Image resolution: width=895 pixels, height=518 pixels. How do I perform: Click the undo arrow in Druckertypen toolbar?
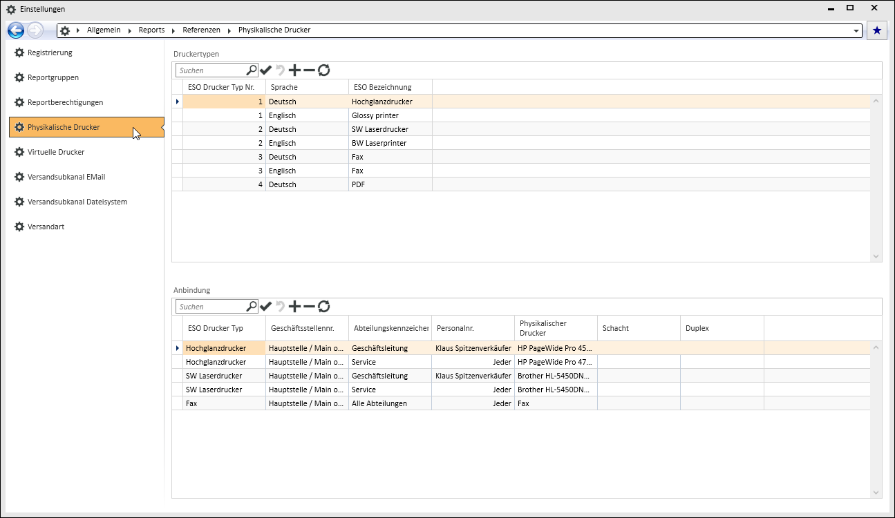(x=281, y=70)
